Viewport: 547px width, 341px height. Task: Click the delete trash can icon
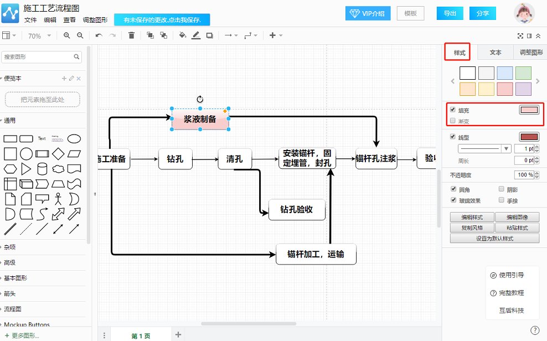point(131,35)
